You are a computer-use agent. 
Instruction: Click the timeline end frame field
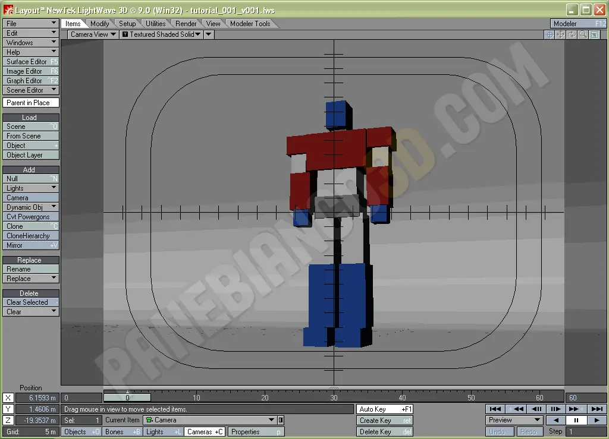tap(586, 397)
